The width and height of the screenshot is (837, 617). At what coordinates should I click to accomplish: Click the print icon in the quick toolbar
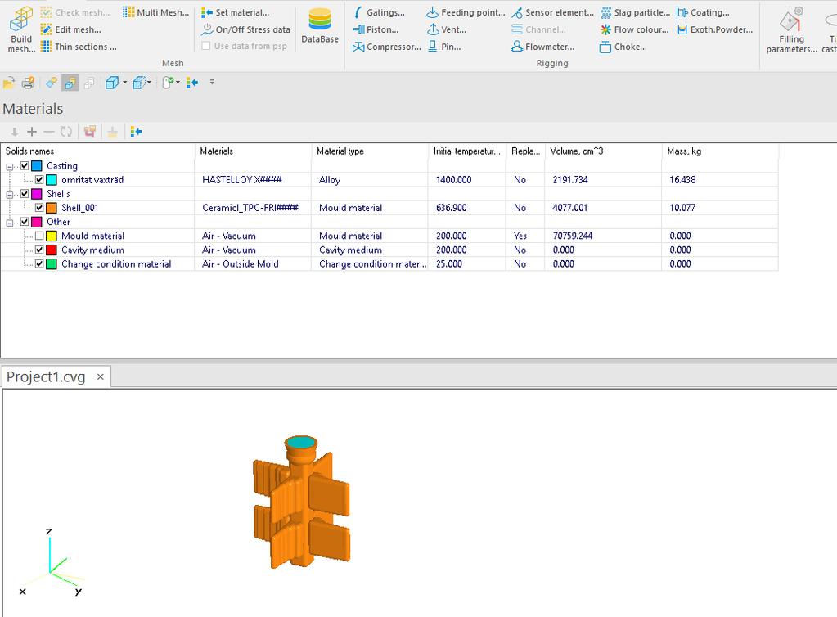coord(29,83)
